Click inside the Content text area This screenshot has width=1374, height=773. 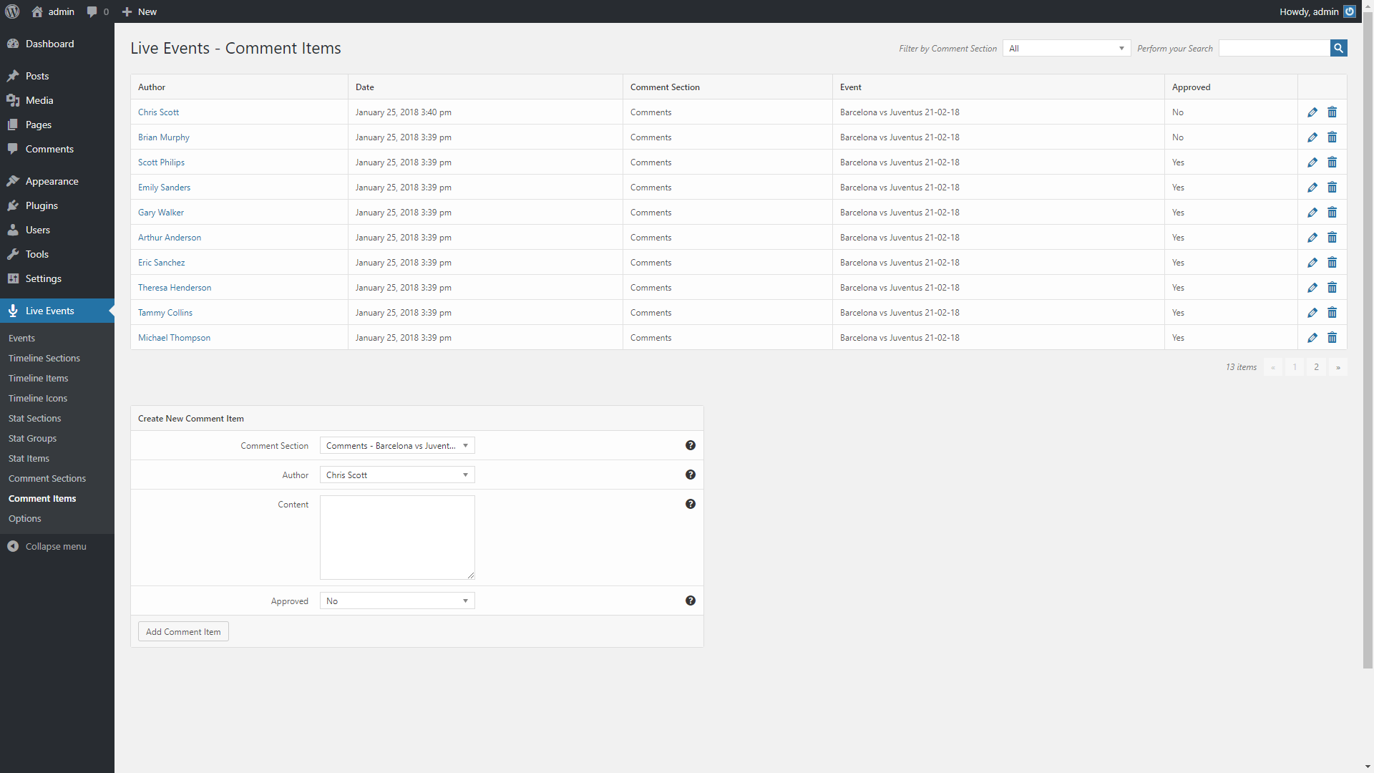pyautogui.click(x=397, y=537)
